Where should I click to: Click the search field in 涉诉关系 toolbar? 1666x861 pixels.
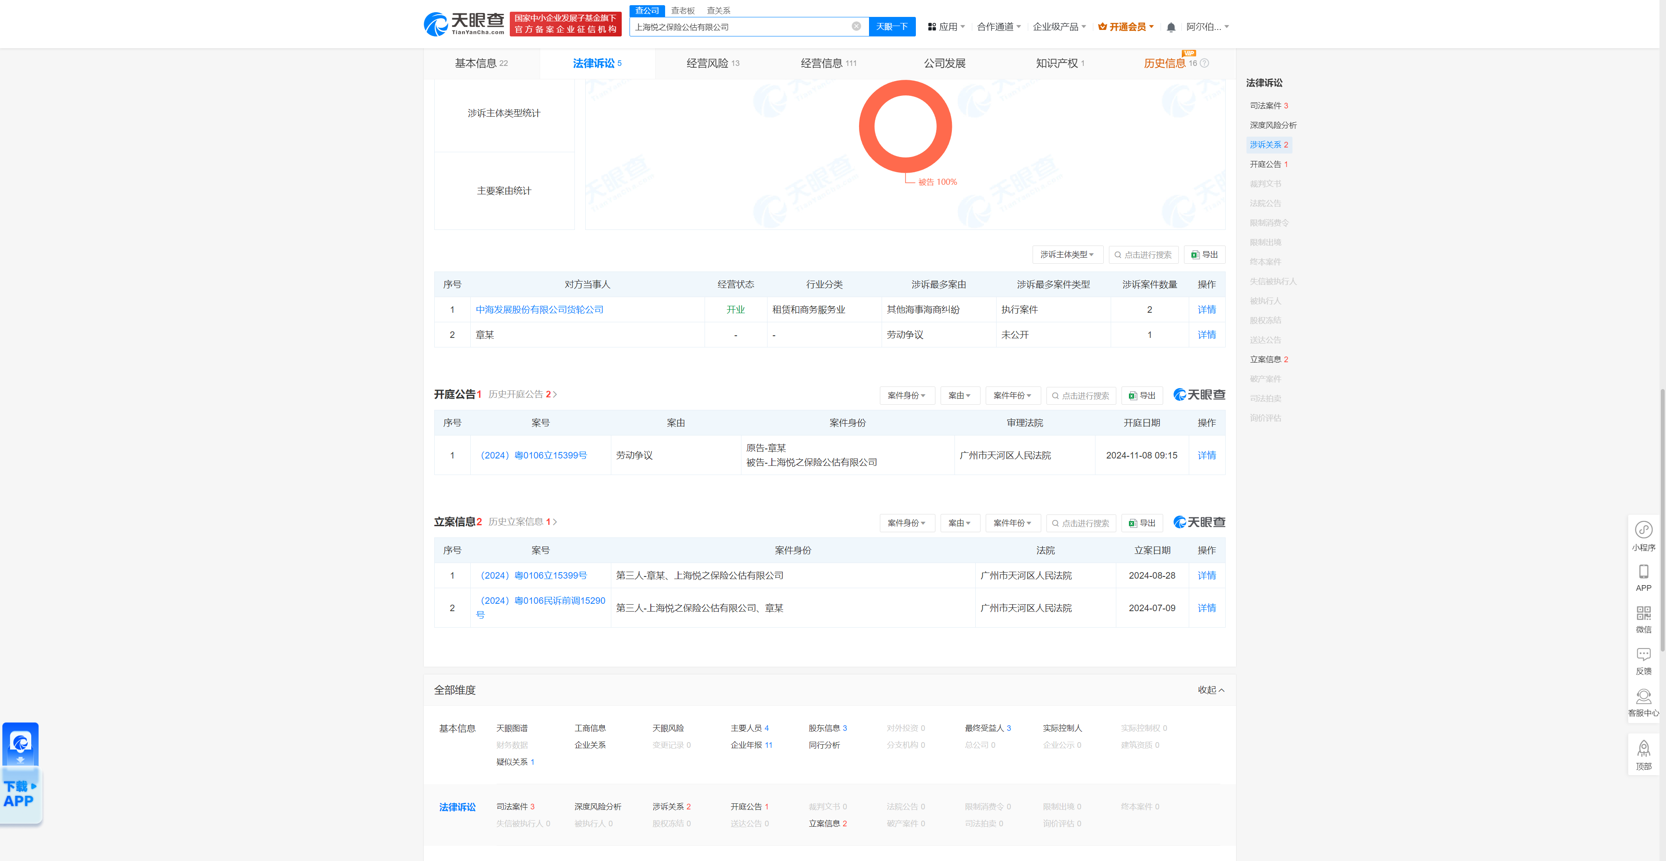click(1144, 255)
